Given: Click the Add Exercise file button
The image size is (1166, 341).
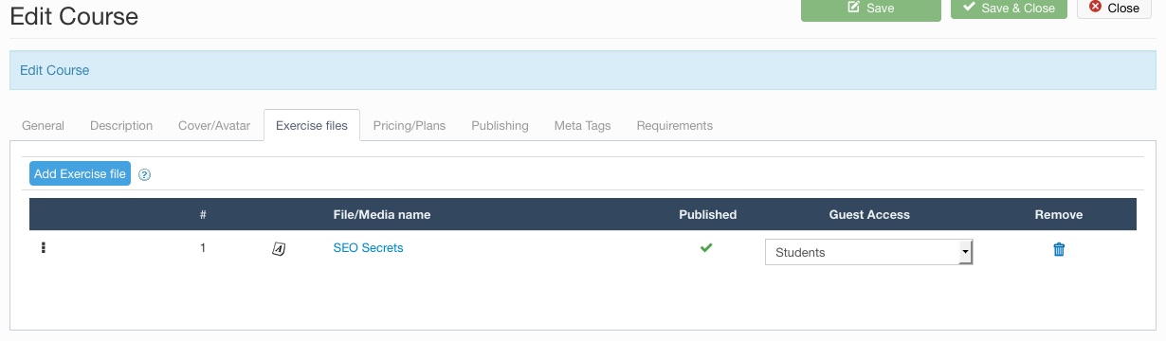Looking at the screenshot, I should pos(80,173).
